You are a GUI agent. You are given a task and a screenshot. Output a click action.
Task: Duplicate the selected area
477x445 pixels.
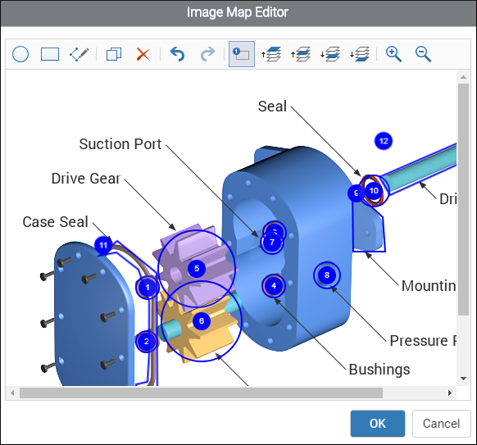[x=114, y=54]
